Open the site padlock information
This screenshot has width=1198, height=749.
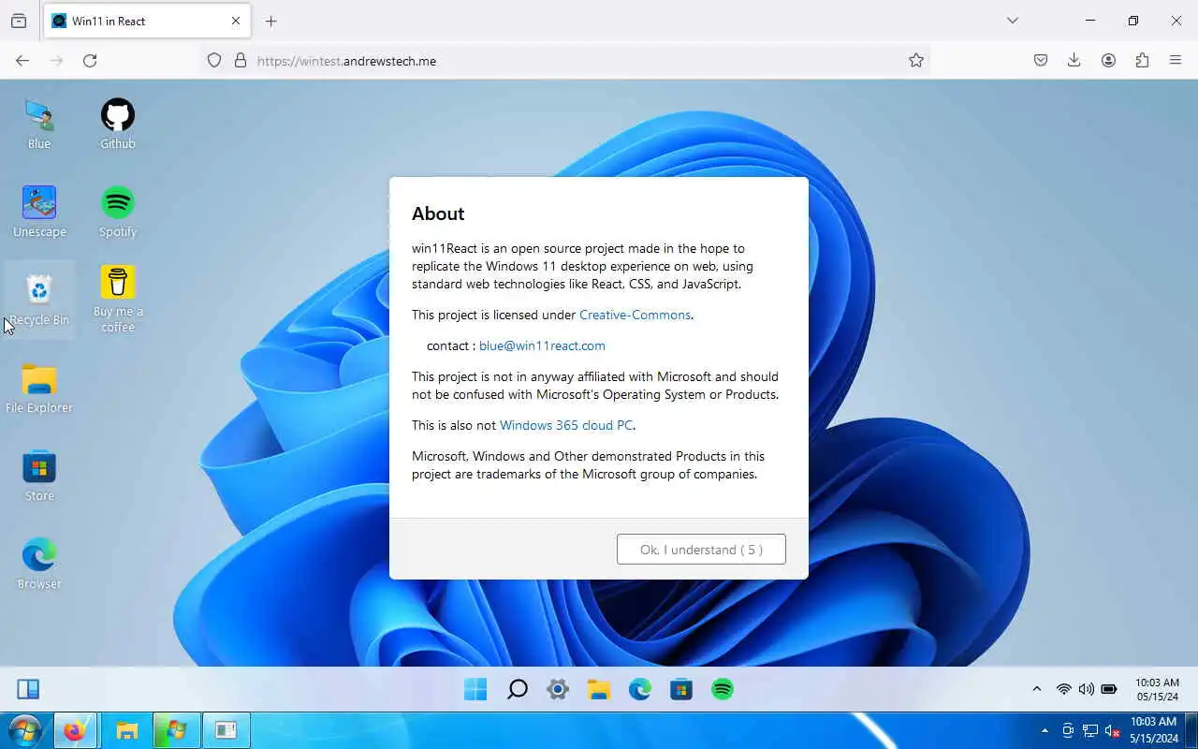point(241,60)
